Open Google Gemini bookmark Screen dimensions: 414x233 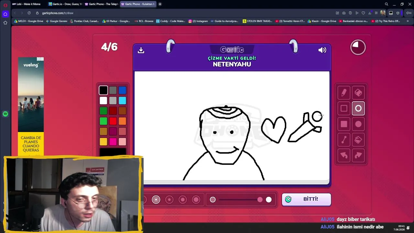tap(56, 21)
